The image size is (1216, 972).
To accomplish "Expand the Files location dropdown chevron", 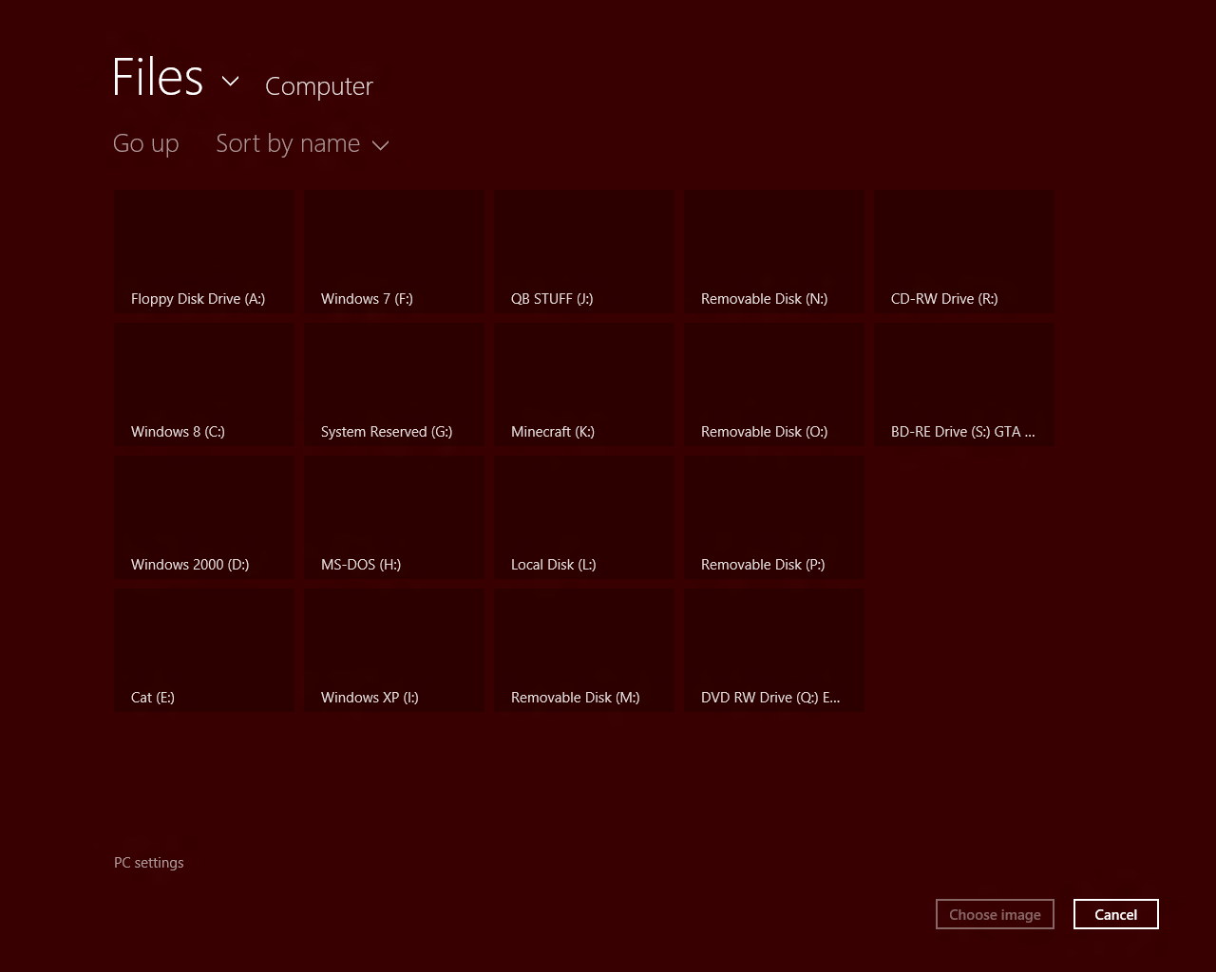I will tap(230, 82).
